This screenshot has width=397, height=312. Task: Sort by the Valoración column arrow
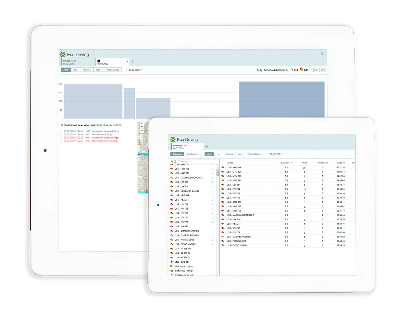point(291,163)
